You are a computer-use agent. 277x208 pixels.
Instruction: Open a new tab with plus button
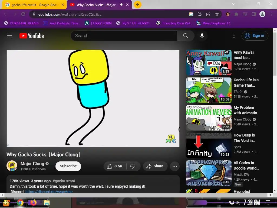(x=138, y=5)
